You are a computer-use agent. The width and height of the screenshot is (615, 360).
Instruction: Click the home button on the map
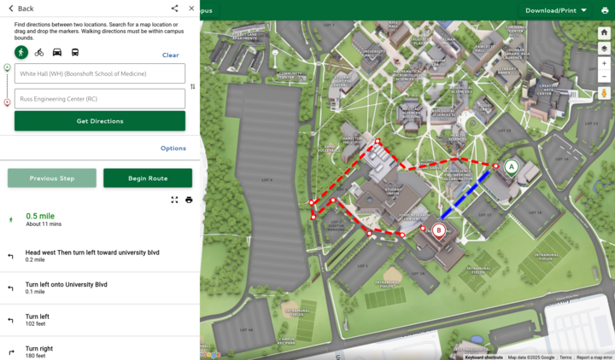[604, 32]
